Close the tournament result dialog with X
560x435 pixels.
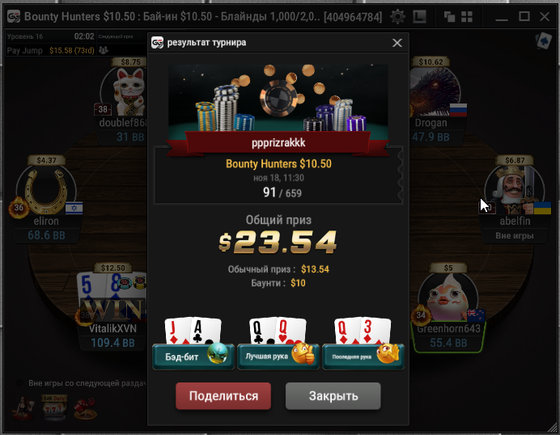pyautogui.click(x=397, y=43)
